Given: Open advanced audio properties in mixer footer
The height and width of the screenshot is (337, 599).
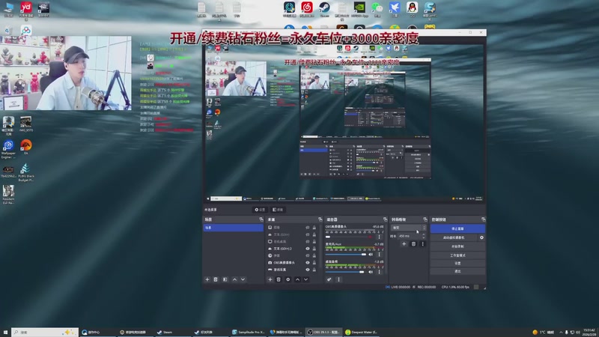Looking at the screenshot, I should pos(329,279).
